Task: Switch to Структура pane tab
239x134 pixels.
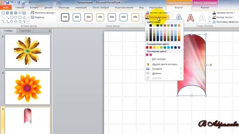Action: pyautogui.click(x=25, y=31)
